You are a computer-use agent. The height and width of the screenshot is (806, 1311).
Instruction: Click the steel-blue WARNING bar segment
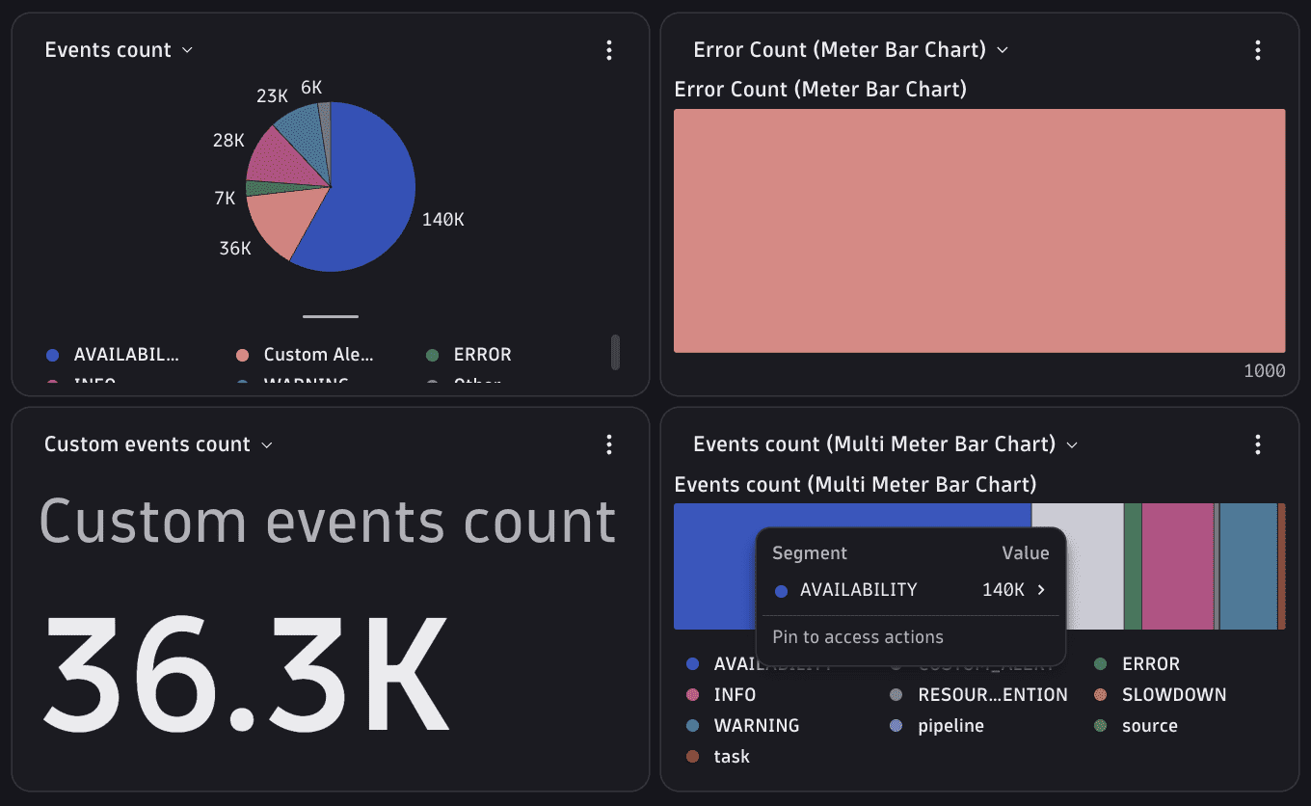coord(1248,567)
